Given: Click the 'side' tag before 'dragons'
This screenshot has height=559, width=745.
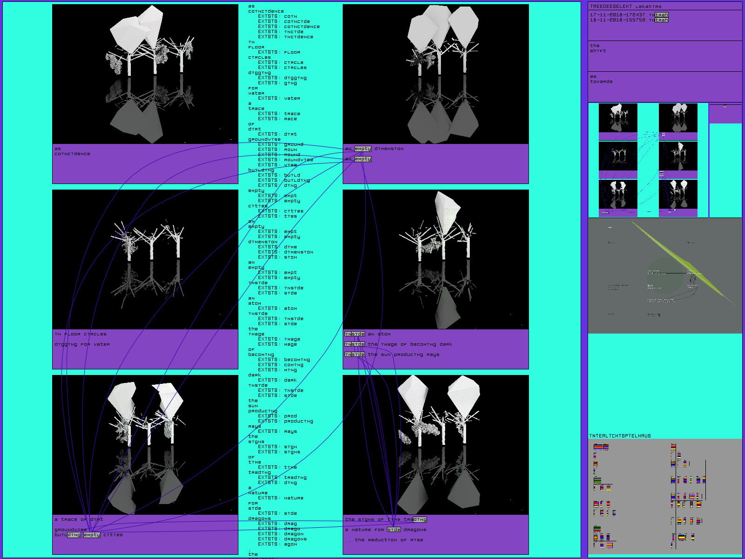Looking at the screenshot, I should pos(393,530).
